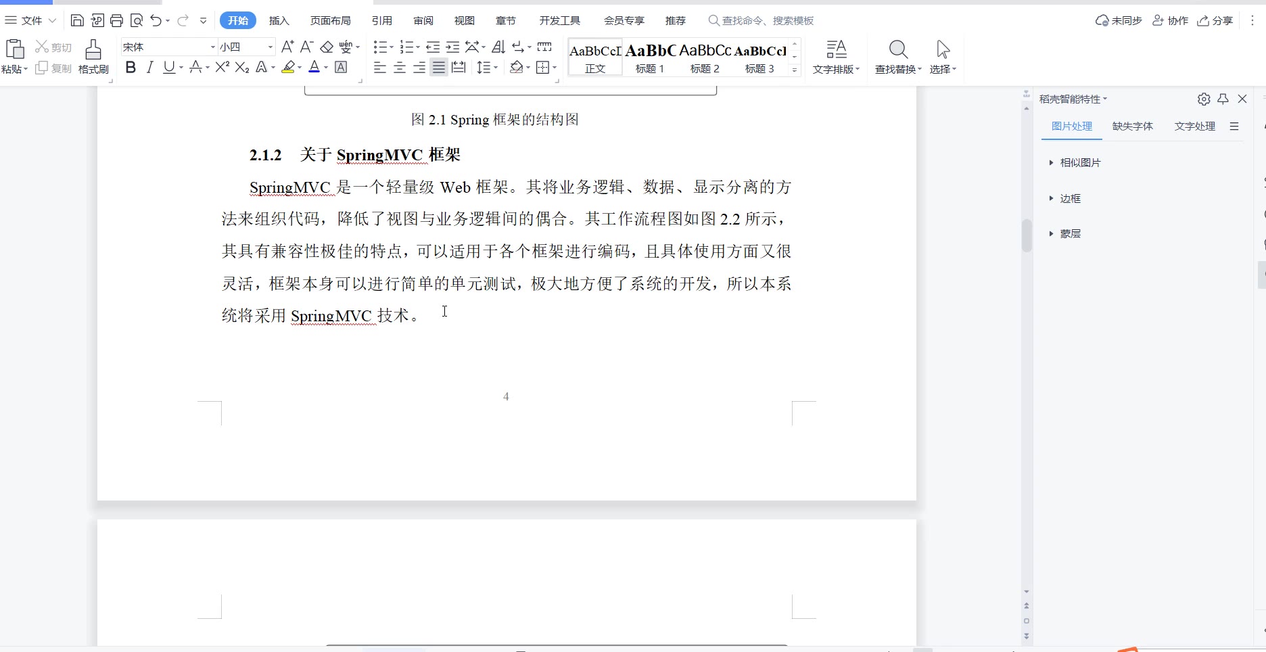This screenshot has height=652, width=1266.
Task: Open the font name dropdown (宋体)
Action: (x=212, y=47)
